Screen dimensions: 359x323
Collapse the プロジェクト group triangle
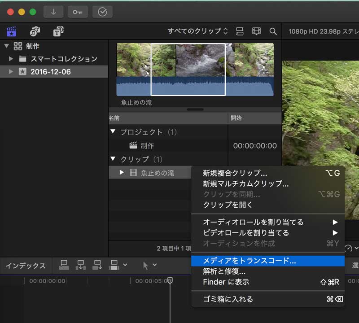coord(113,132)
